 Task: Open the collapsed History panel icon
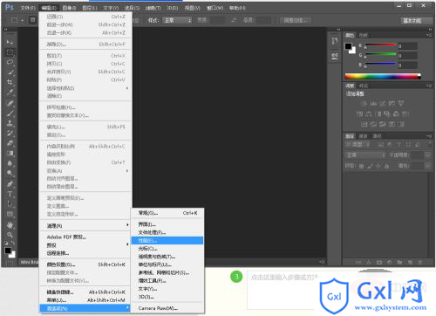(x=335, y=41)
